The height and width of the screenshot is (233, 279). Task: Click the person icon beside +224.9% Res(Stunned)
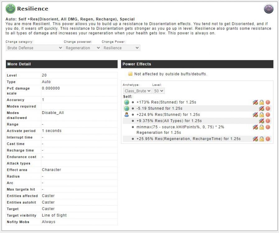pos(126,115)
